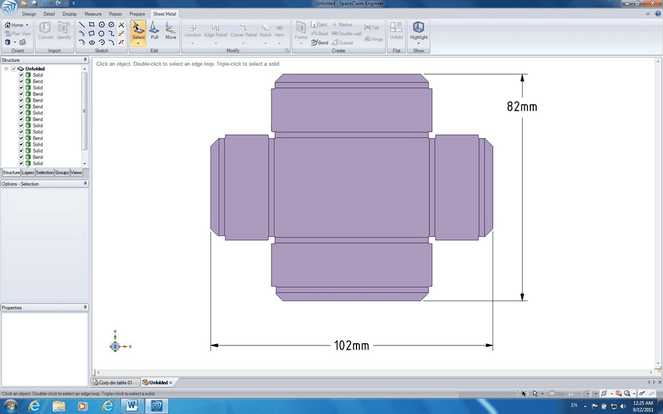663x414 pixels.
Task: Click the save icon in quick access toolbar
Action: click(x=34, y=3)
